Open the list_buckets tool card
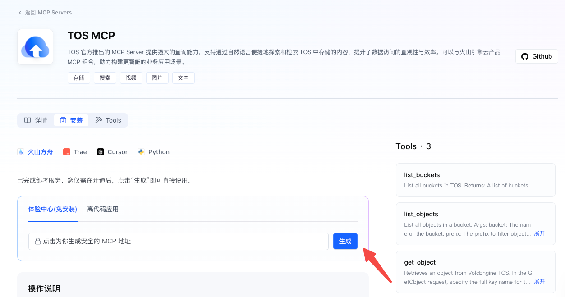This screenshot has height=297, width=565. click(475, 180)
